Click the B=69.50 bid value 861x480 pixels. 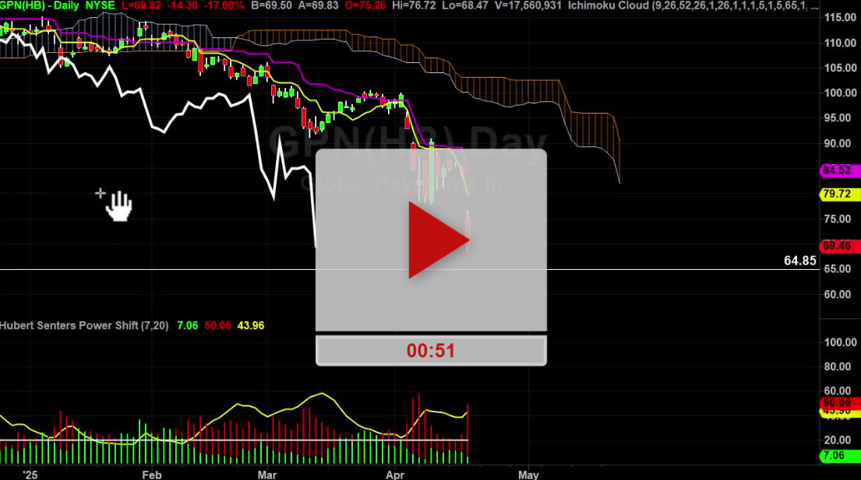coord(272,5)
